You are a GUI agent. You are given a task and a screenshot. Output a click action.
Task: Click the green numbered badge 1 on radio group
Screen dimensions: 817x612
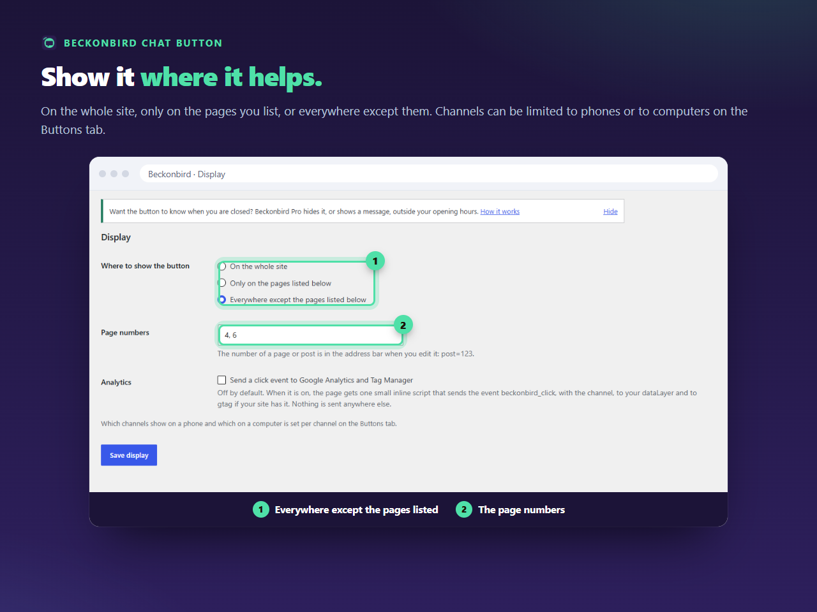(375, 261)
